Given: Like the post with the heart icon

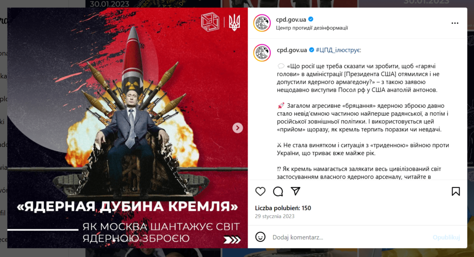Looking at the screenshot, I should point(260,191).
